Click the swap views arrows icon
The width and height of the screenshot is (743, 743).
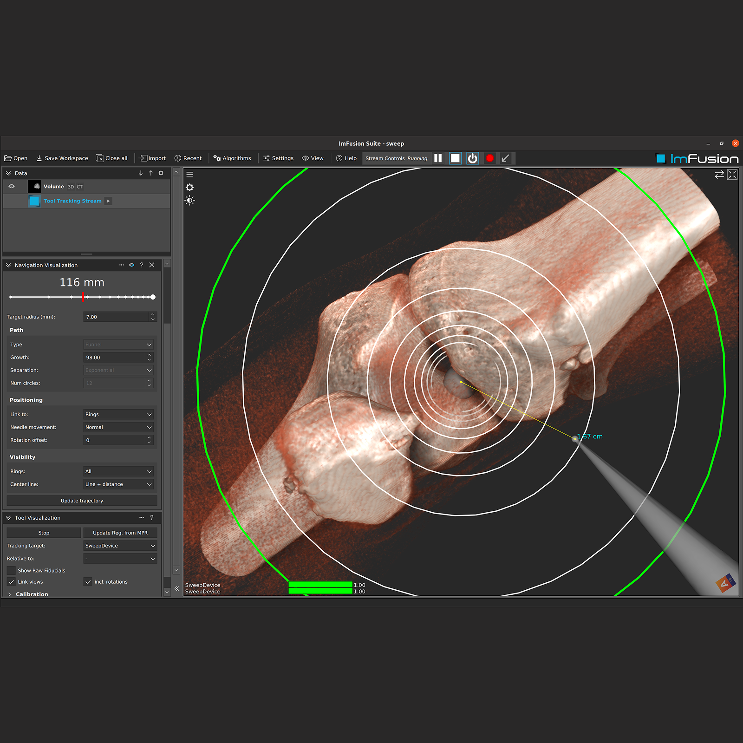[719, 175]
